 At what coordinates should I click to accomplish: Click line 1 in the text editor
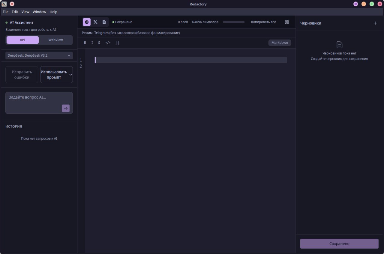click(190, 60)
